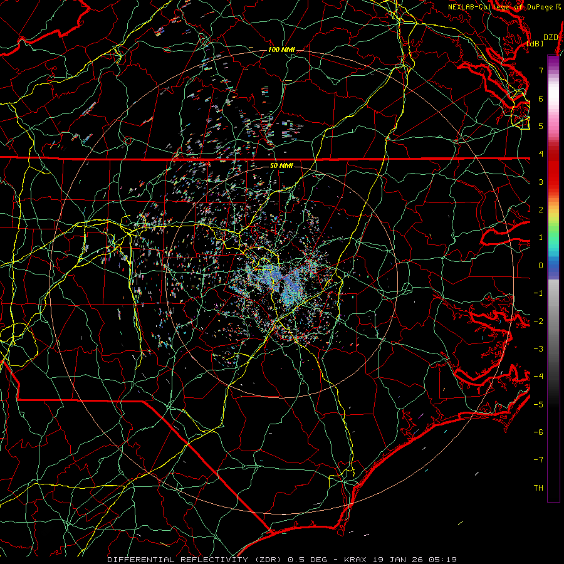The image size is (564, 564).
Task: Click the "-4" tick label on the scale
Action: point(538,377)
